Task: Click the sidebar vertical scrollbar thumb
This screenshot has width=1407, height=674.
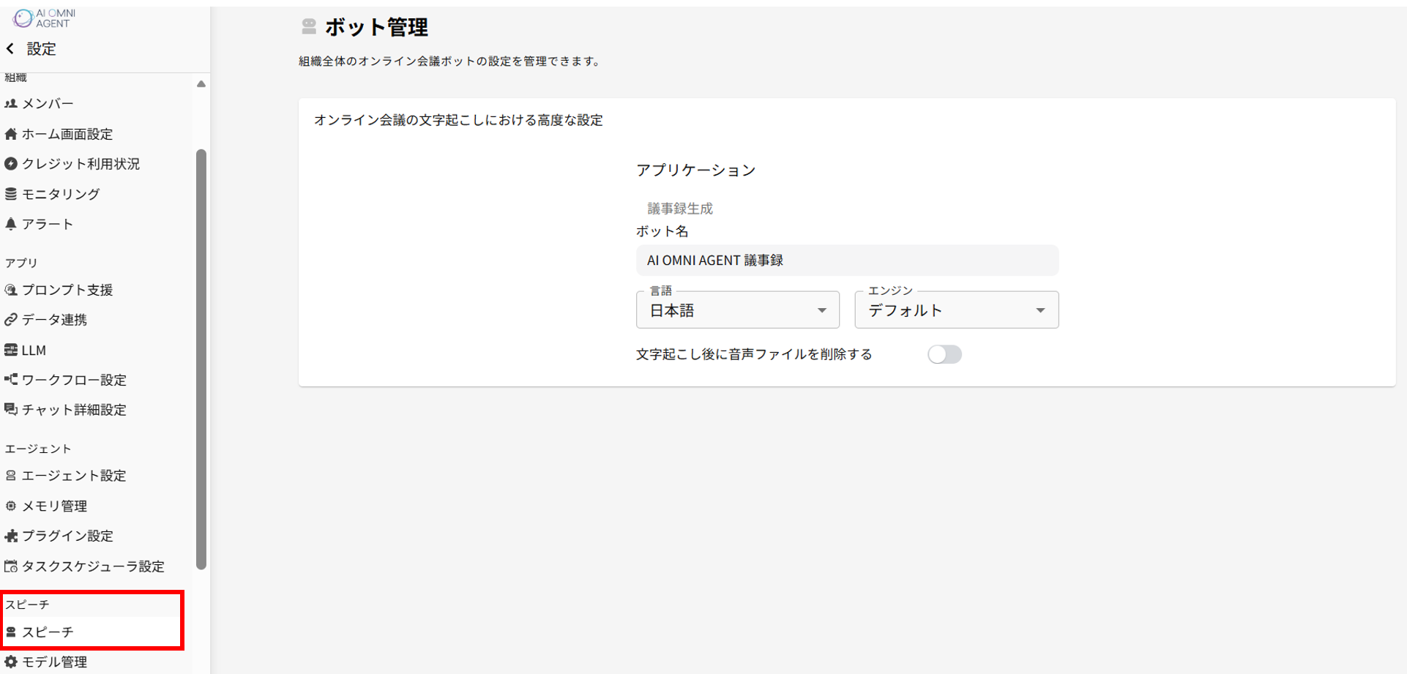Action: coord(201,359)
